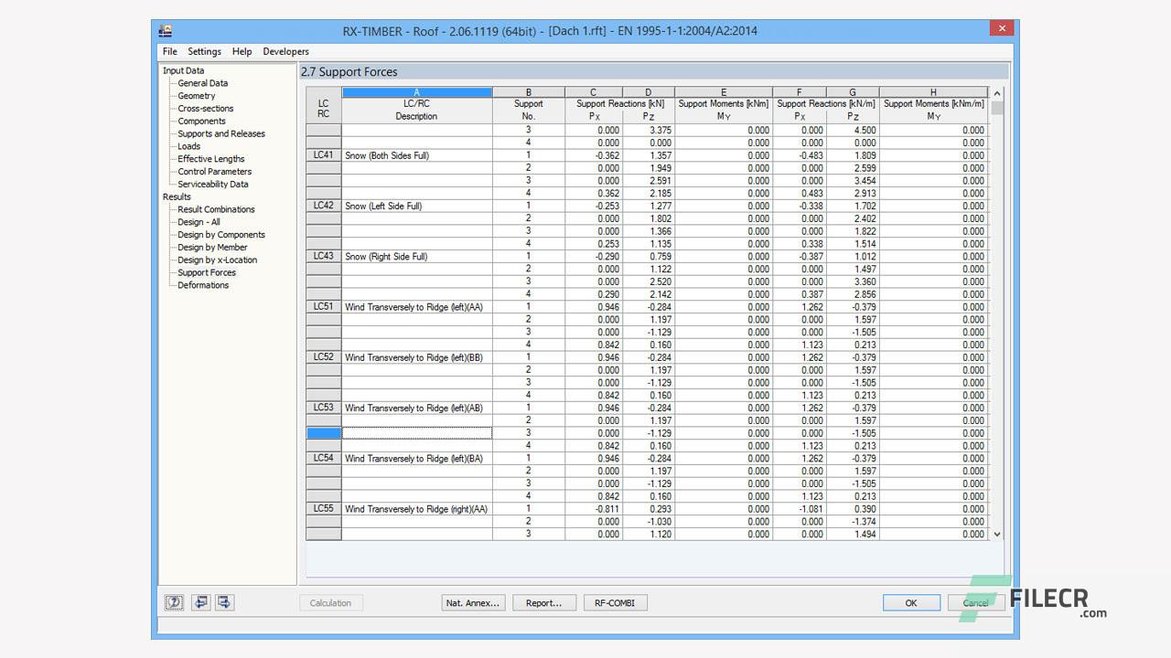This screenshot has width=1171, height=658.
Task: Click the highlighted blue row header cell
Action: pos(323,433)
